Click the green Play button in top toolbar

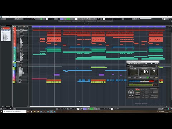[68, 19]
